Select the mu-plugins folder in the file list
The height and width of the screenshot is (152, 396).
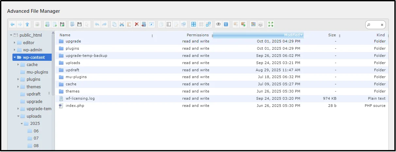[222, 77]
